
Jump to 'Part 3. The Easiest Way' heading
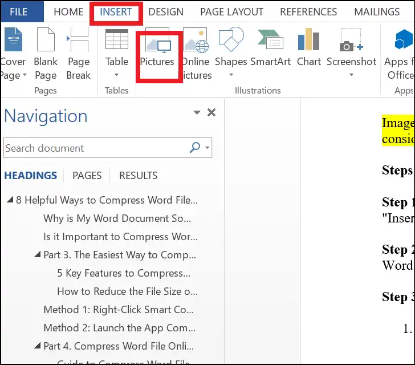(x=120, y=255)
